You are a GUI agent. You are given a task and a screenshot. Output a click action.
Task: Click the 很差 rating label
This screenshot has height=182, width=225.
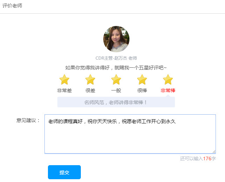click(90, 90)
